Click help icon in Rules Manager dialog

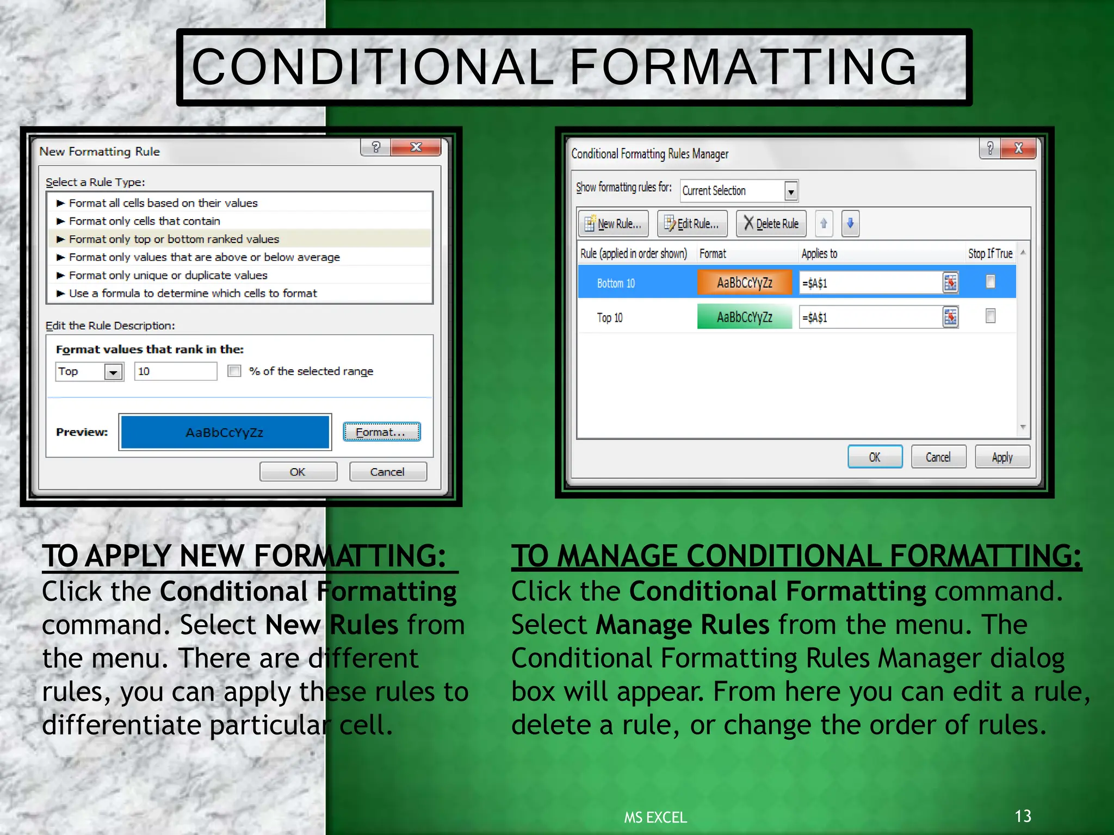point(990,148)
